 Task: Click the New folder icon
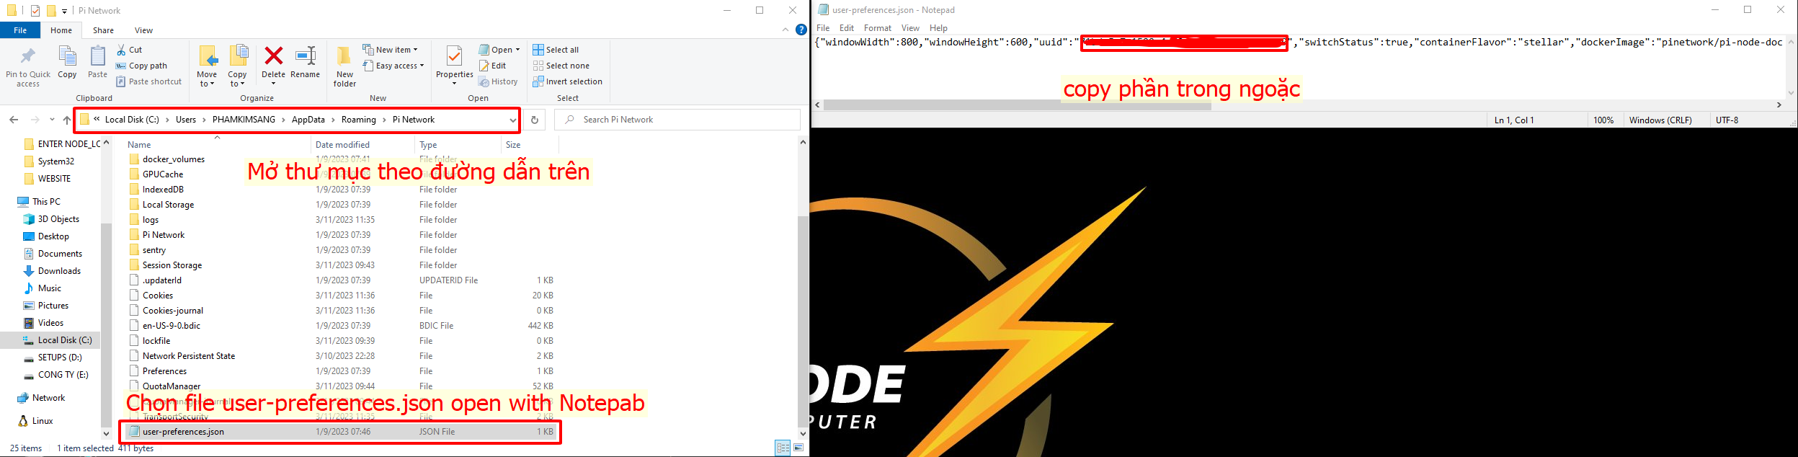pyautogui.click(x=344, y=56)
